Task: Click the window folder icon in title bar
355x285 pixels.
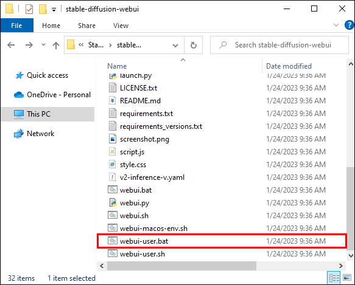Action: click(9, 9)
